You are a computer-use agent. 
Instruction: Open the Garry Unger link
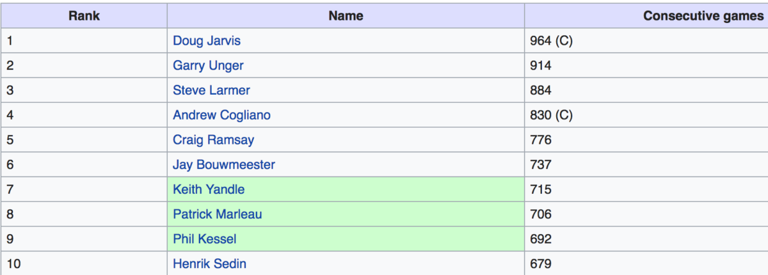[x=208, y=66]
